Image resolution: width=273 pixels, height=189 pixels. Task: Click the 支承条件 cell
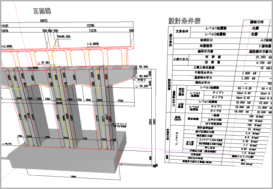[x=182, y=31]
